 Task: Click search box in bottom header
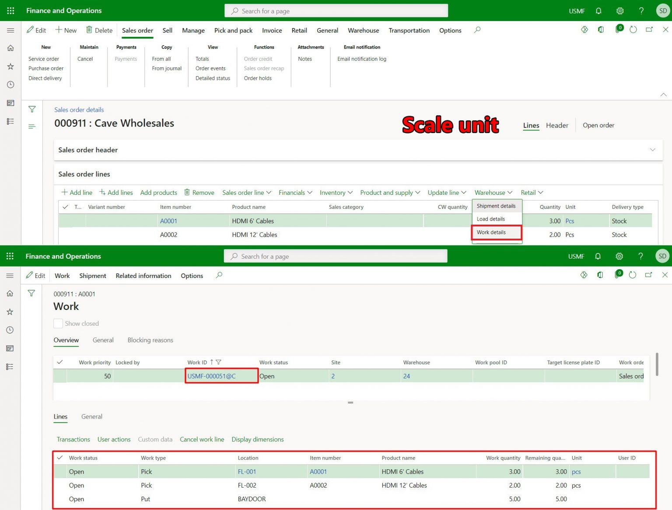[336, 256]
